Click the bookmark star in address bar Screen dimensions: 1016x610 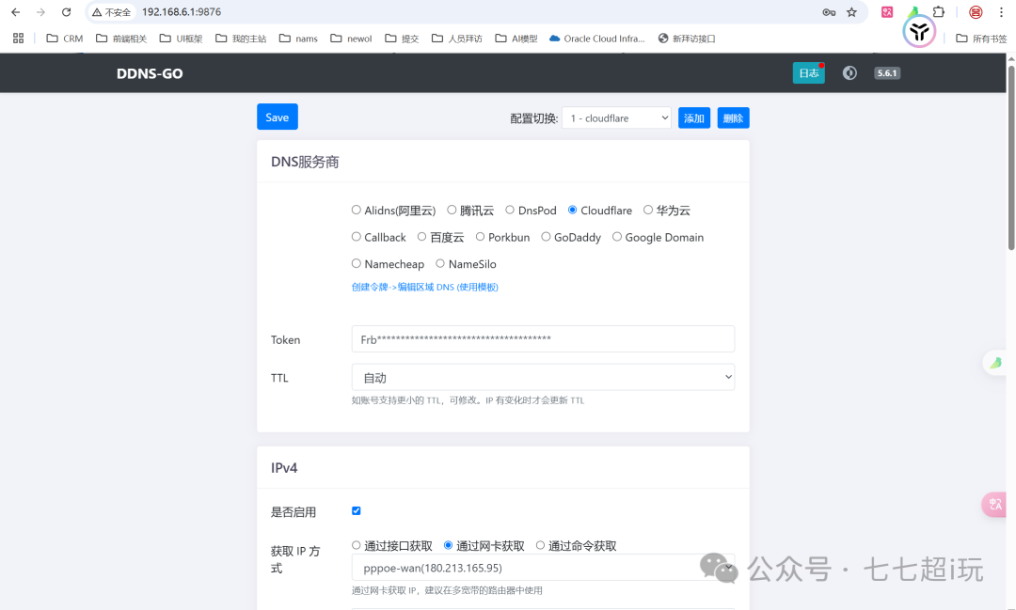pos(852,12)
